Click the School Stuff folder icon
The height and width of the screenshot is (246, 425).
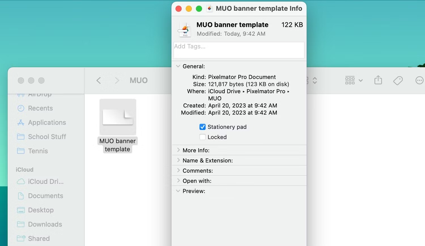point(21,137)
